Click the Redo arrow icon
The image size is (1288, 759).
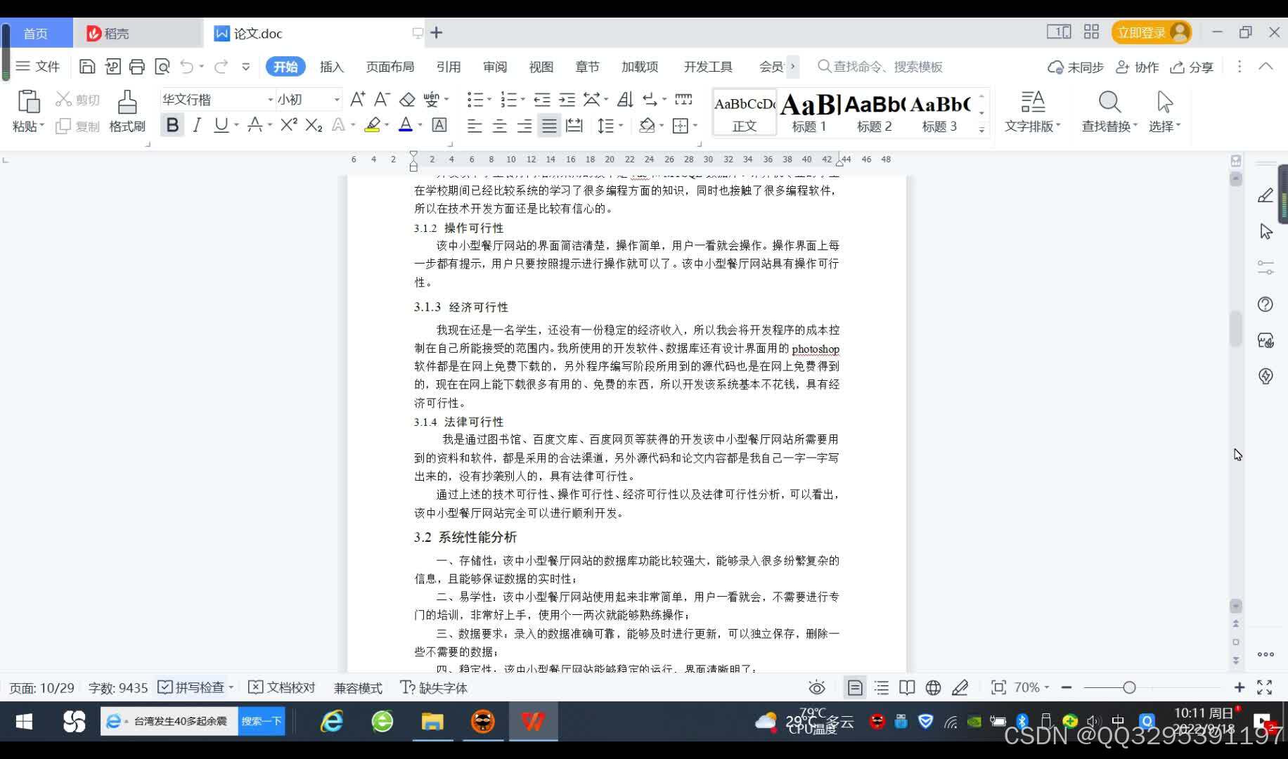tap(221, 67)
